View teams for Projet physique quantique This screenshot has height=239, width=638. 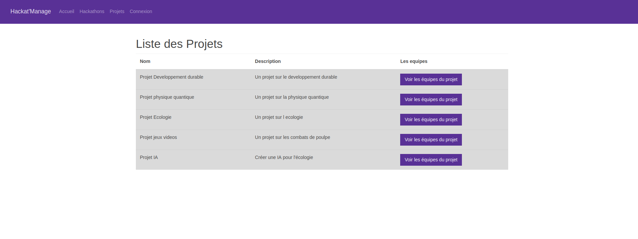431,99
